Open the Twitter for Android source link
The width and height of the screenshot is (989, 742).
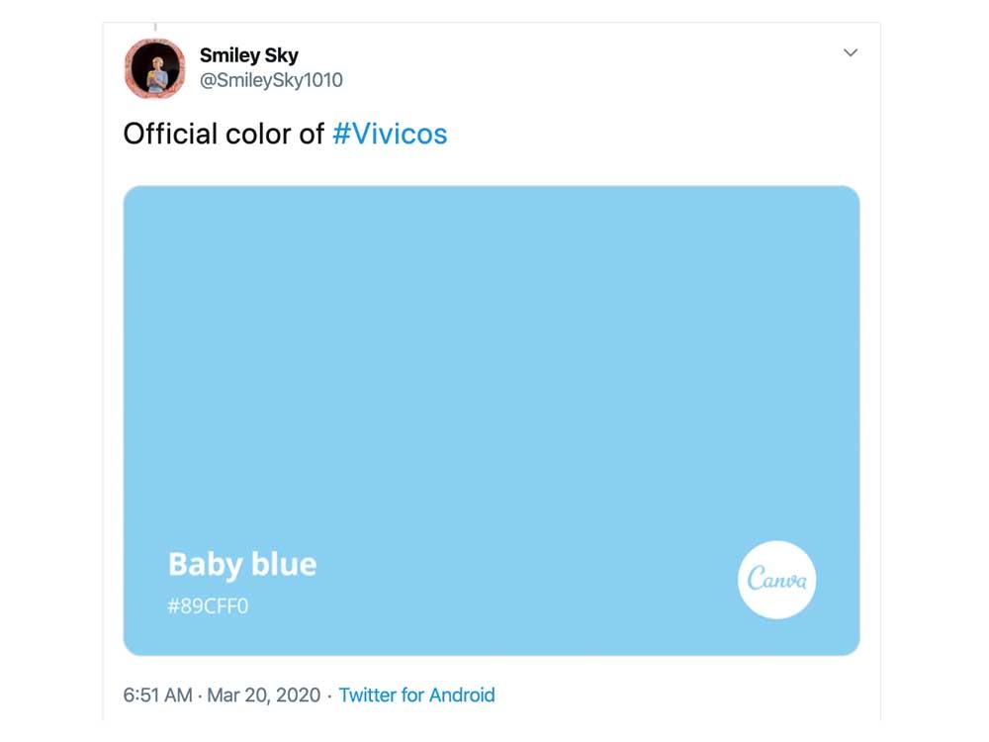pos(416,695)
